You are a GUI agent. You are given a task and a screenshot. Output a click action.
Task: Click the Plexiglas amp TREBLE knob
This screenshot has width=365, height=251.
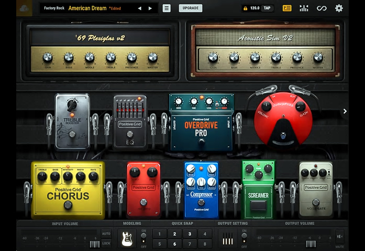coord(111,58)
